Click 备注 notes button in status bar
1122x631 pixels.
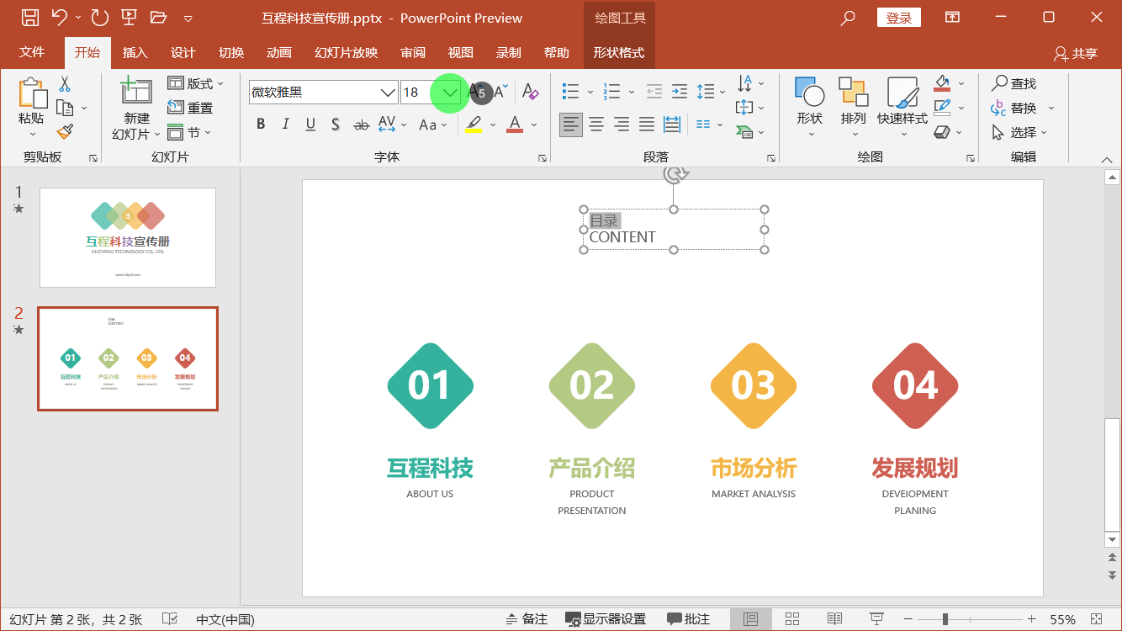527,619
